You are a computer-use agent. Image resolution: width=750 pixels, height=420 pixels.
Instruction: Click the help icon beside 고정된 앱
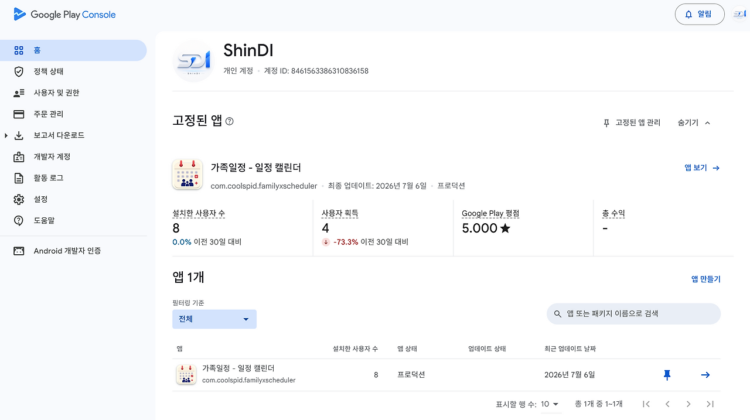[x=230, y=121]
